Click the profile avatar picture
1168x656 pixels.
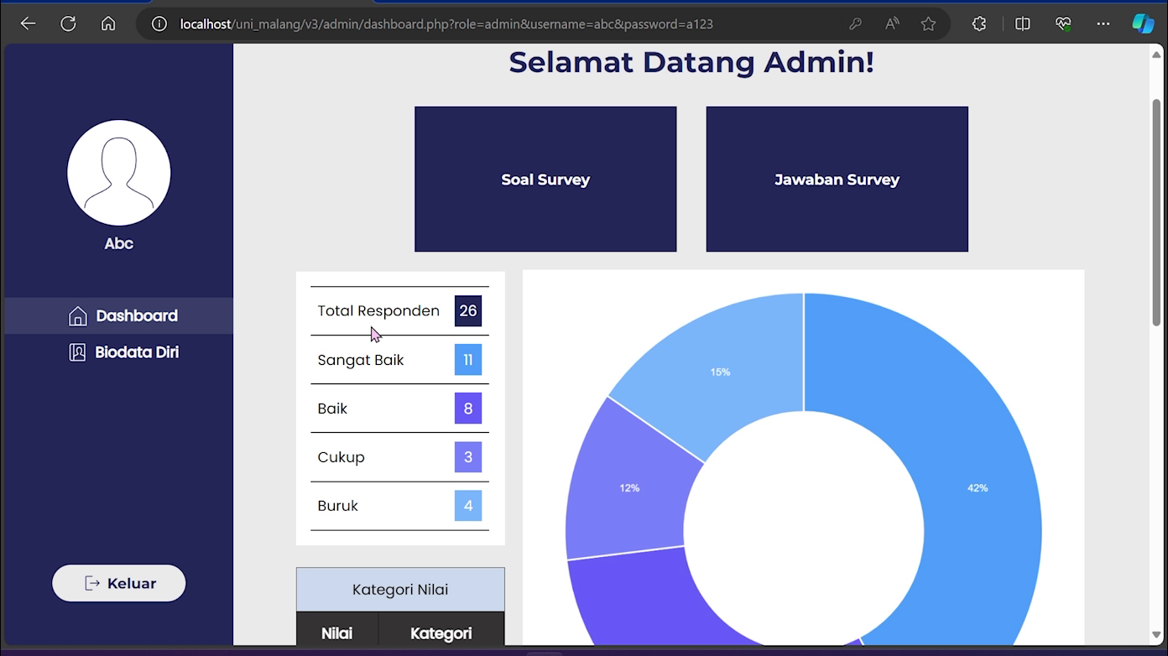coord(119,173)
